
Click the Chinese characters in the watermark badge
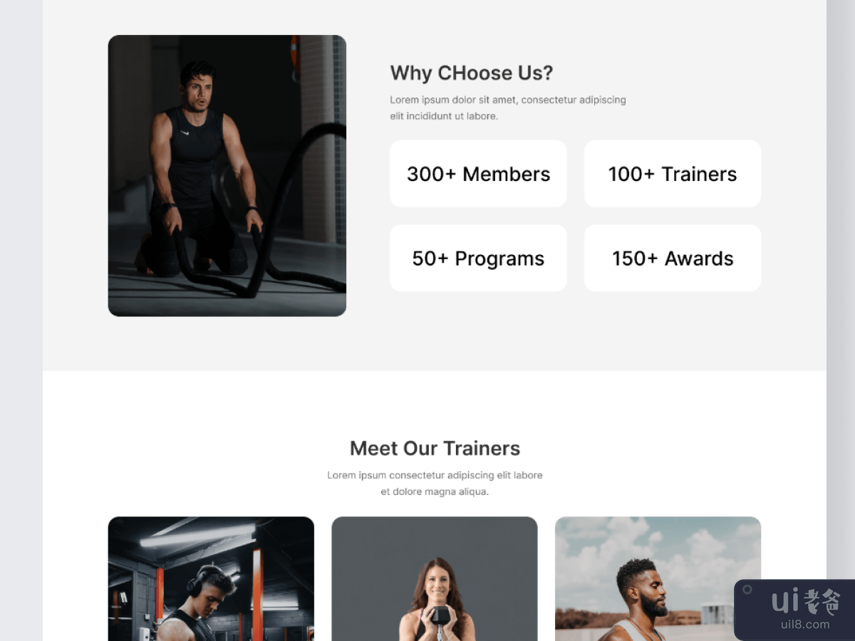pos(822,603)
